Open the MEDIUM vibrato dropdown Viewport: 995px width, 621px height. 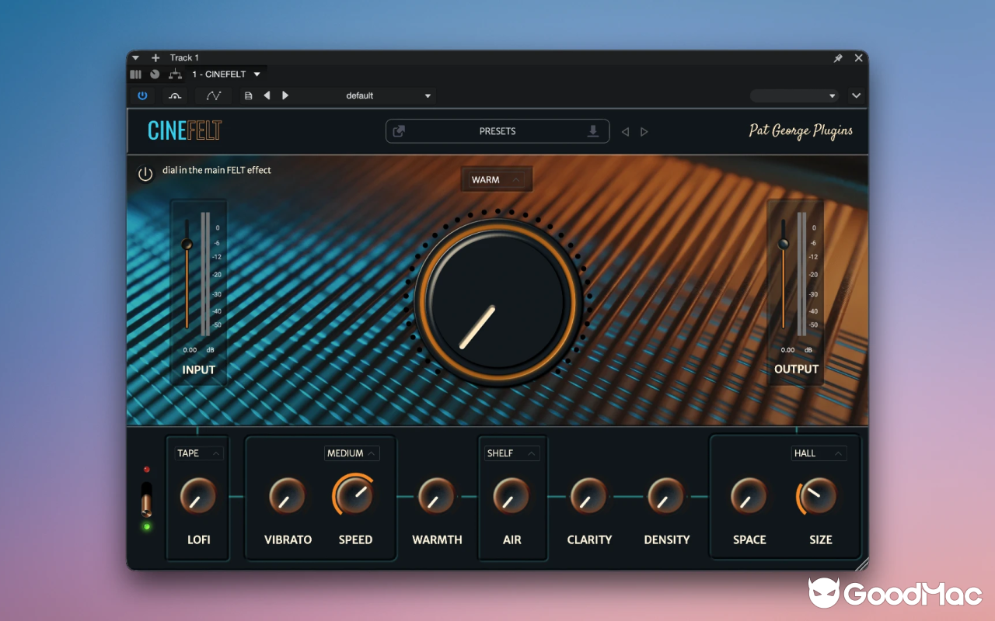pyautogui.click(x=351, y=453)
